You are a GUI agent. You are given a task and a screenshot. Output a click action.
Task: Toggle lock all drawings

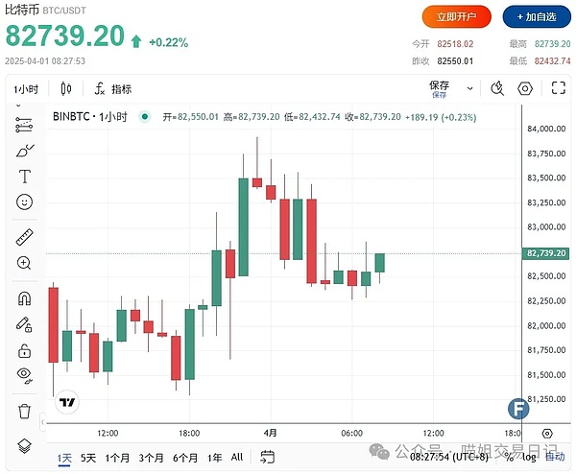coord(25,324)
